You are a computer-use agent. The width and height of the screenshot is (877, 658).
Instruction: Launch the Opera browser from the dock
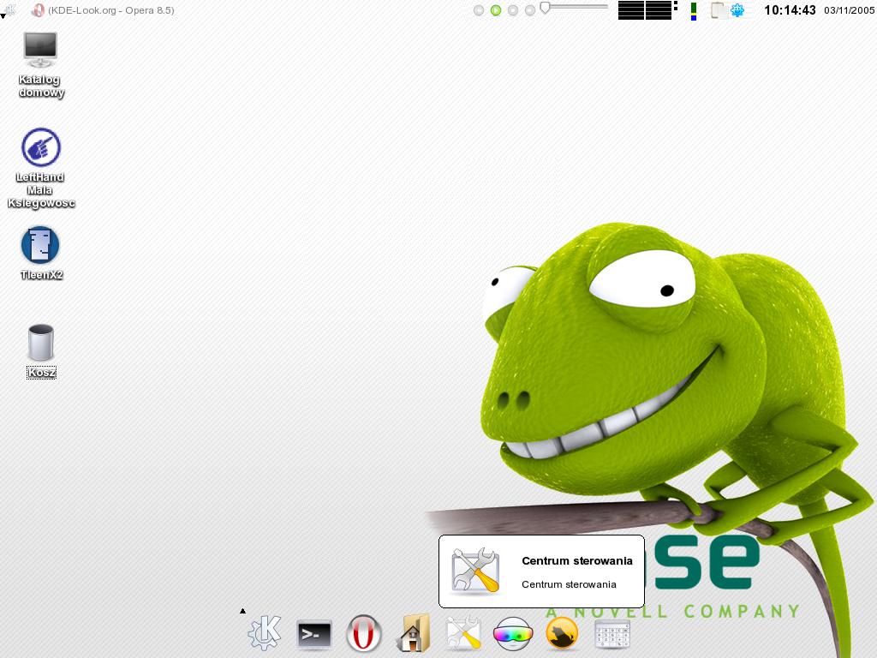point(363,634)
